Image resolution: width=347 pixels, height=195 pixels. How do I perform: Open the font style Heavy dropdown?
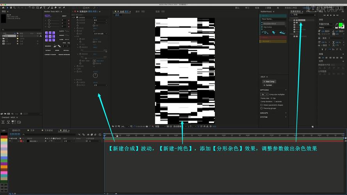[x=326, y=27]
